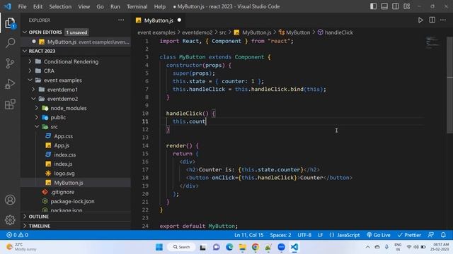Open the Selection menu
The image size is (453, 254).
(x=60, y=6)
